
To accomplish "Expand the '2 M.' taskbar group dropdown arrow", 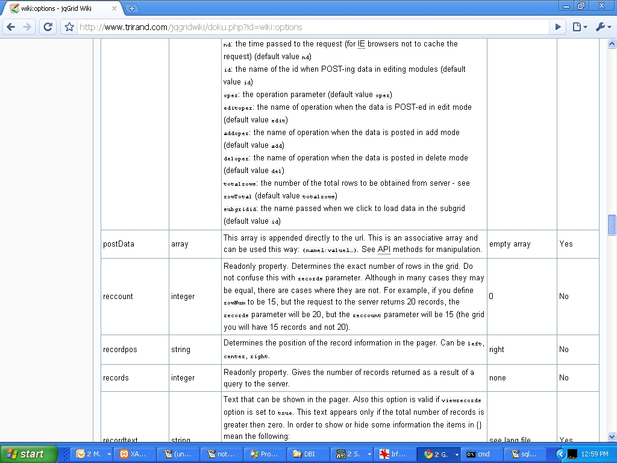I will [109, 454].
